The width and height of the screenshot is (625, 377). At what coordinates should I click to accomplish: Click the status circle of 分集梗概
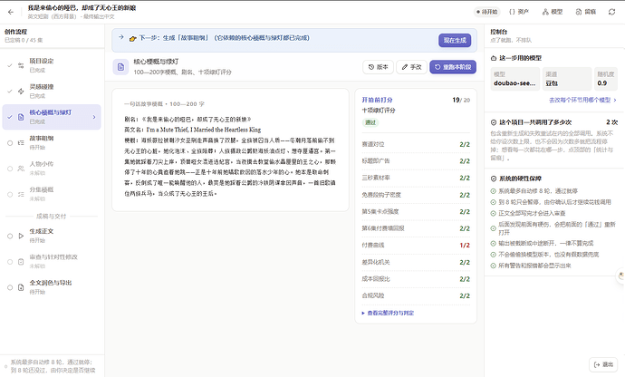coord(10,194)
